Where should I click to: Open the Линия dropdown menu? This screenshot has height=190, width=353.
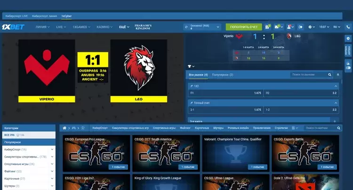(42, 27)
